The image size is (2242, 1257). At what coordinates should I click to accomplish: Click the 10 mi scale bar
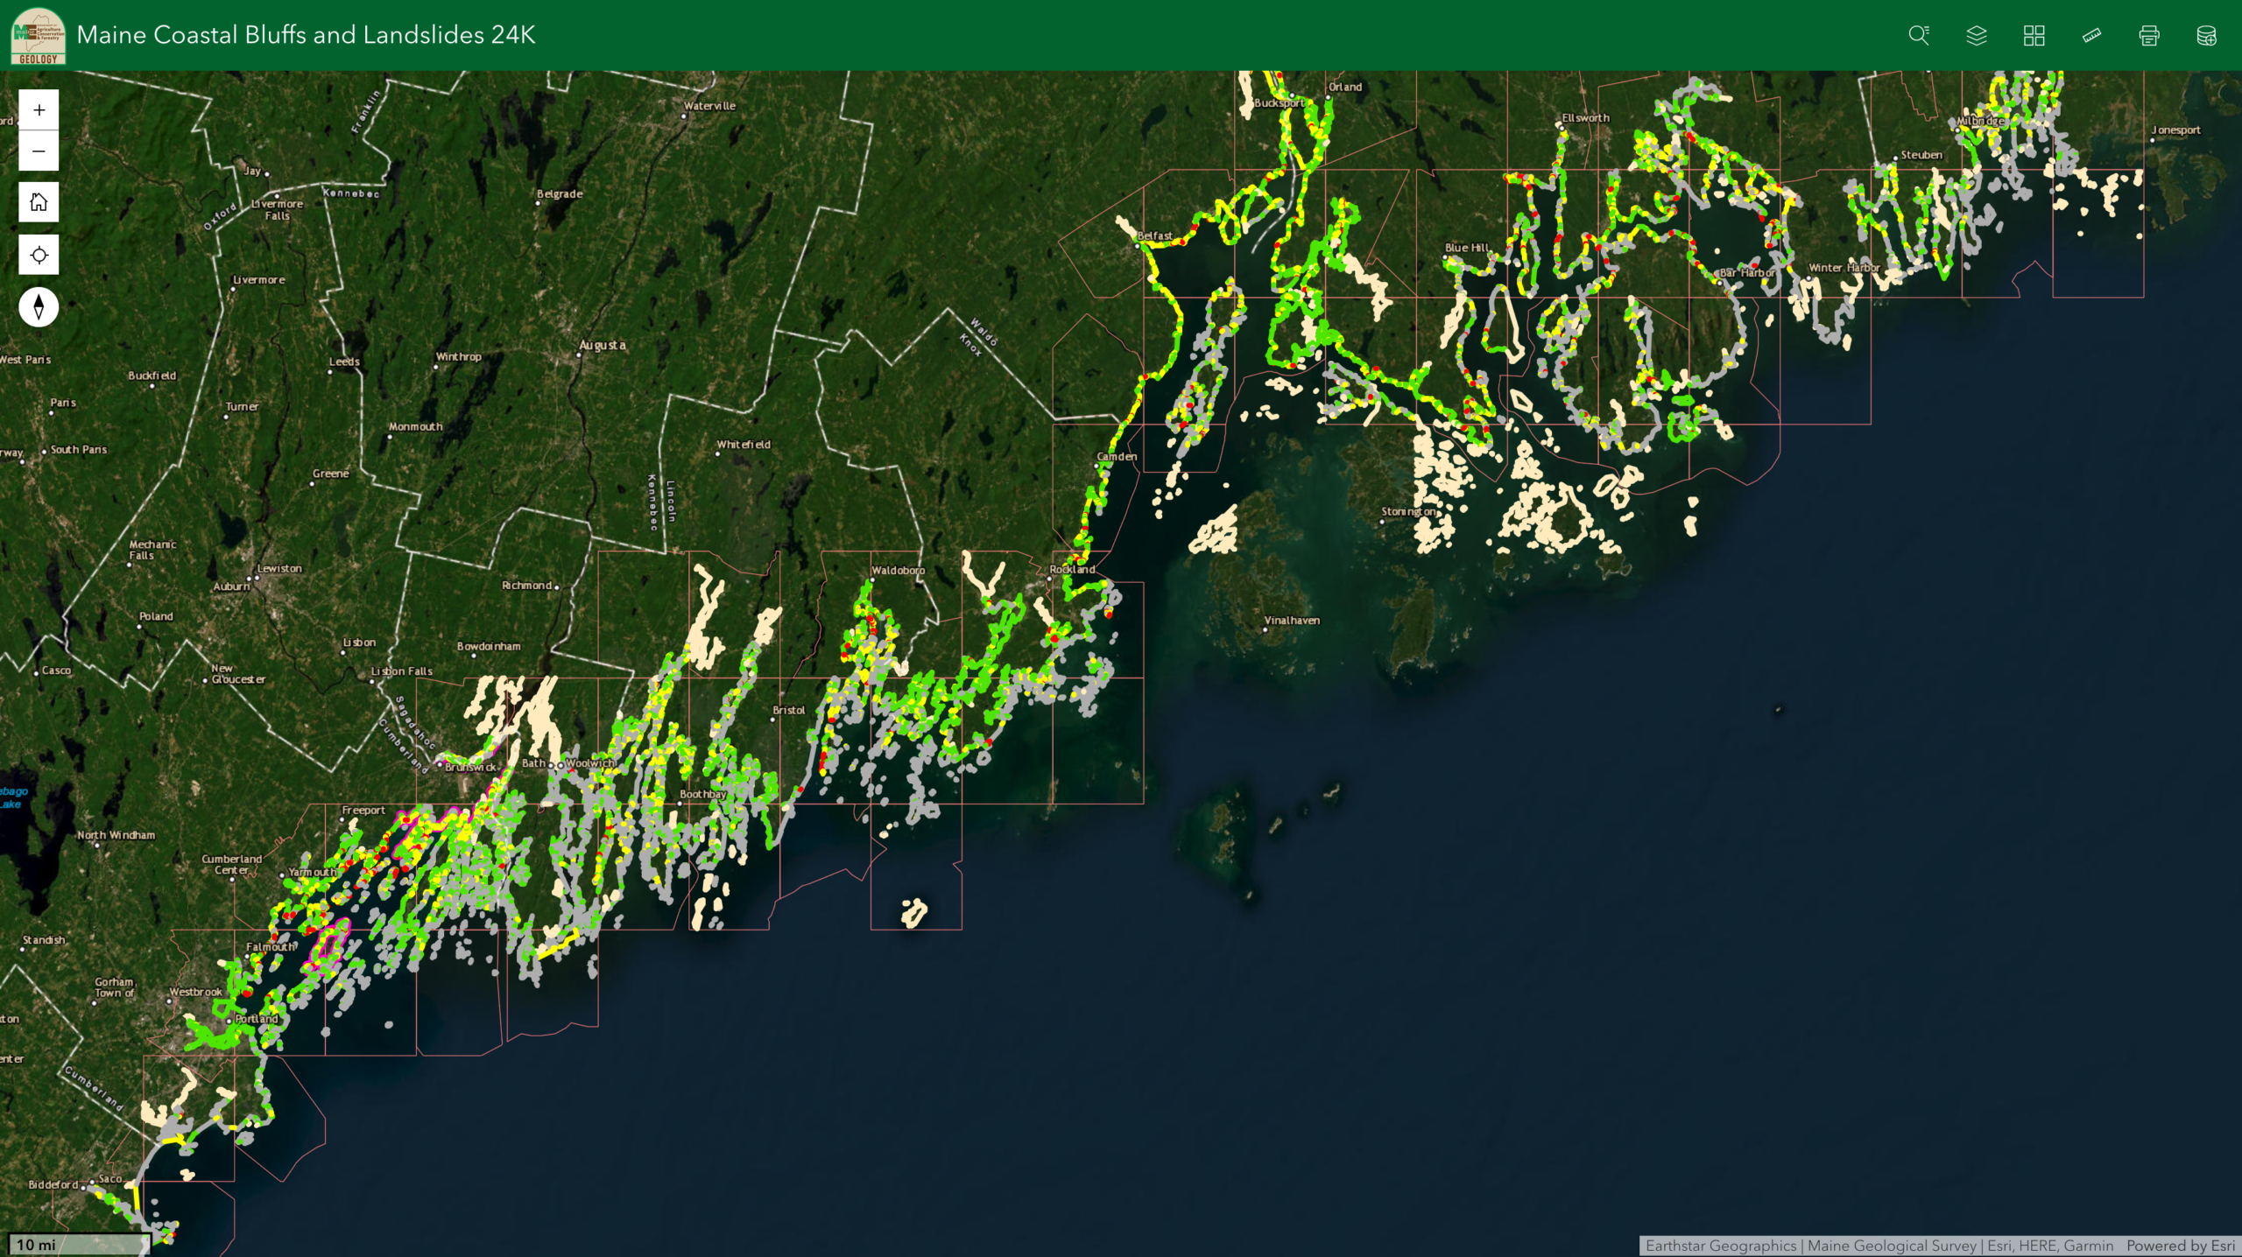click(79, 1244)
